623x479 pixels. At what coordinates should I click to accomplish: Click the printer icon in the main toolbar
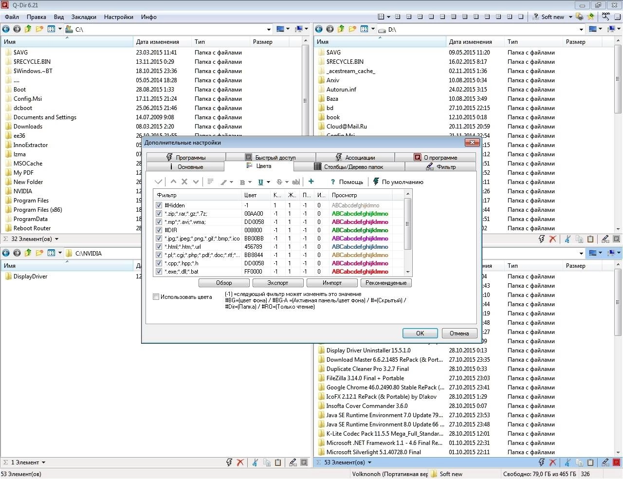(x=579, y=17)
